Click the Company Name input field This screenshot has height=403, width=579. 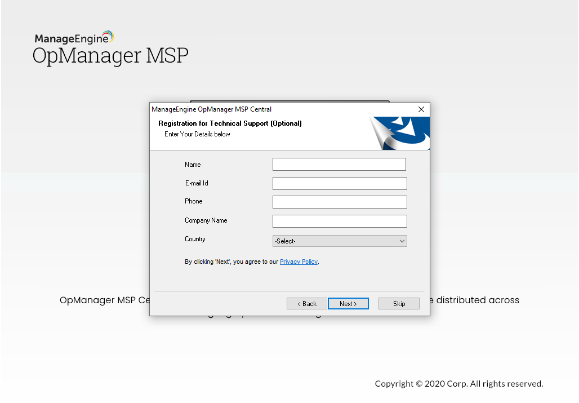[x=339, y=221]
